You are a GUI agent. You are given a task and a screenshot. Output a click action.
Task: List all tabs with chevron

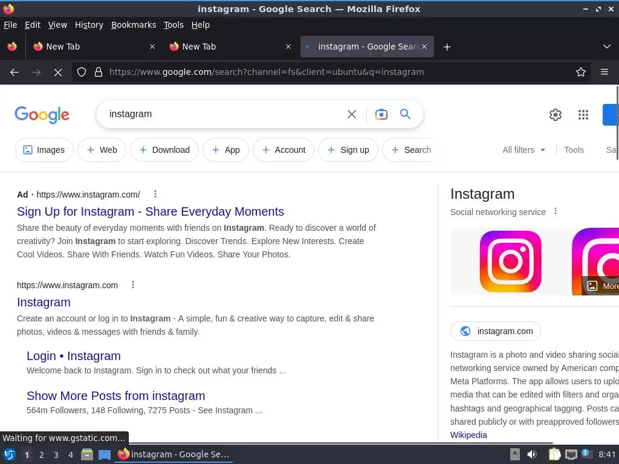click(607, 47)
